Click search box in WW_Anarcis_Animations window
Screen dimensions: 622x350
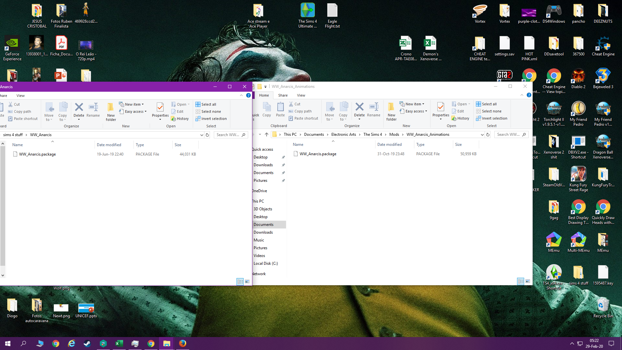511,134
